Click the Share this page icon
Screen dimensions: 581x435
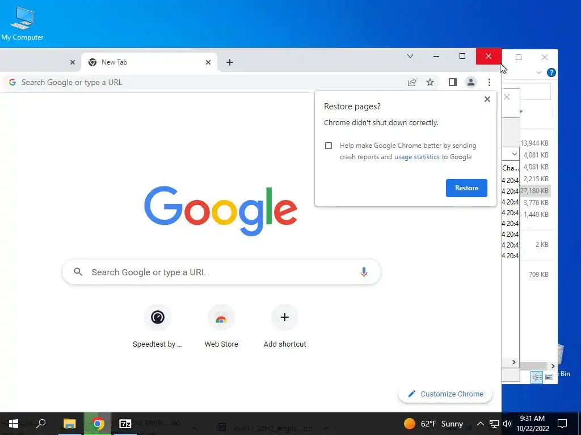coord(412,82)
